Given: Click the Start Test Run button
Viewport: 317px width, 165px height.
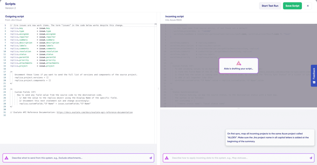Looking at the screenshot, I should [x=270, y=6].
